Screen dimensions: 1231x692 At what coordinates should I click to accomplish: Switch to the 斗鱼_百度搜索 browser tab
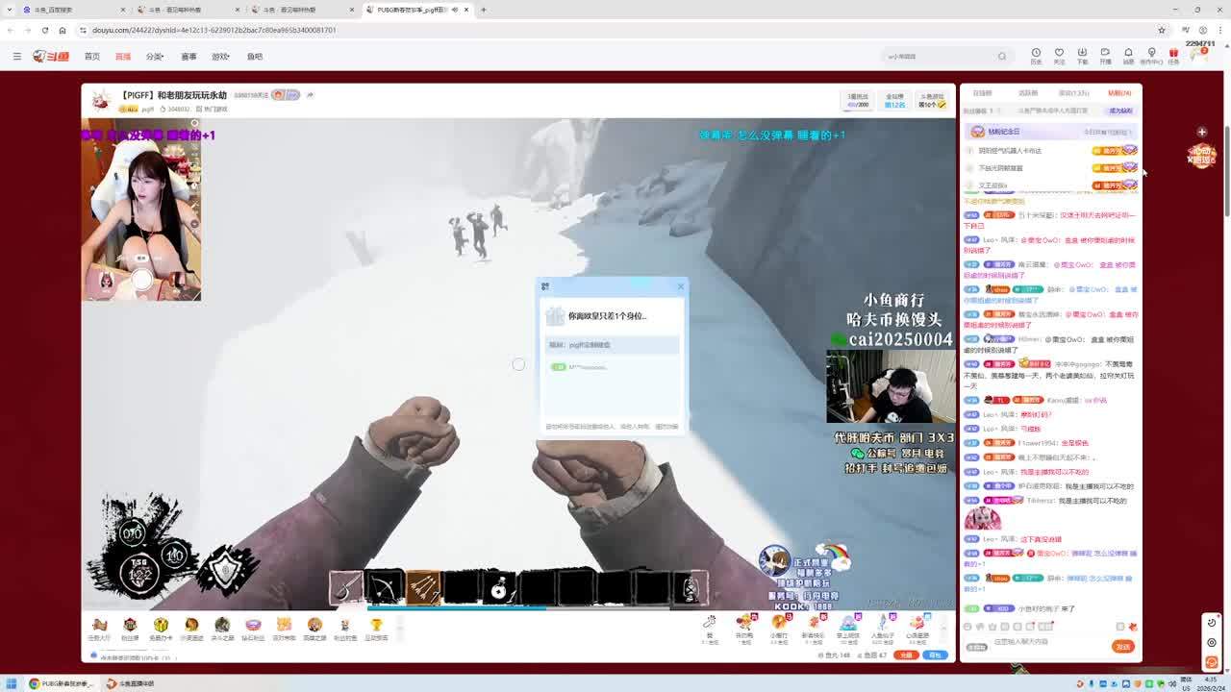point(73,10)
